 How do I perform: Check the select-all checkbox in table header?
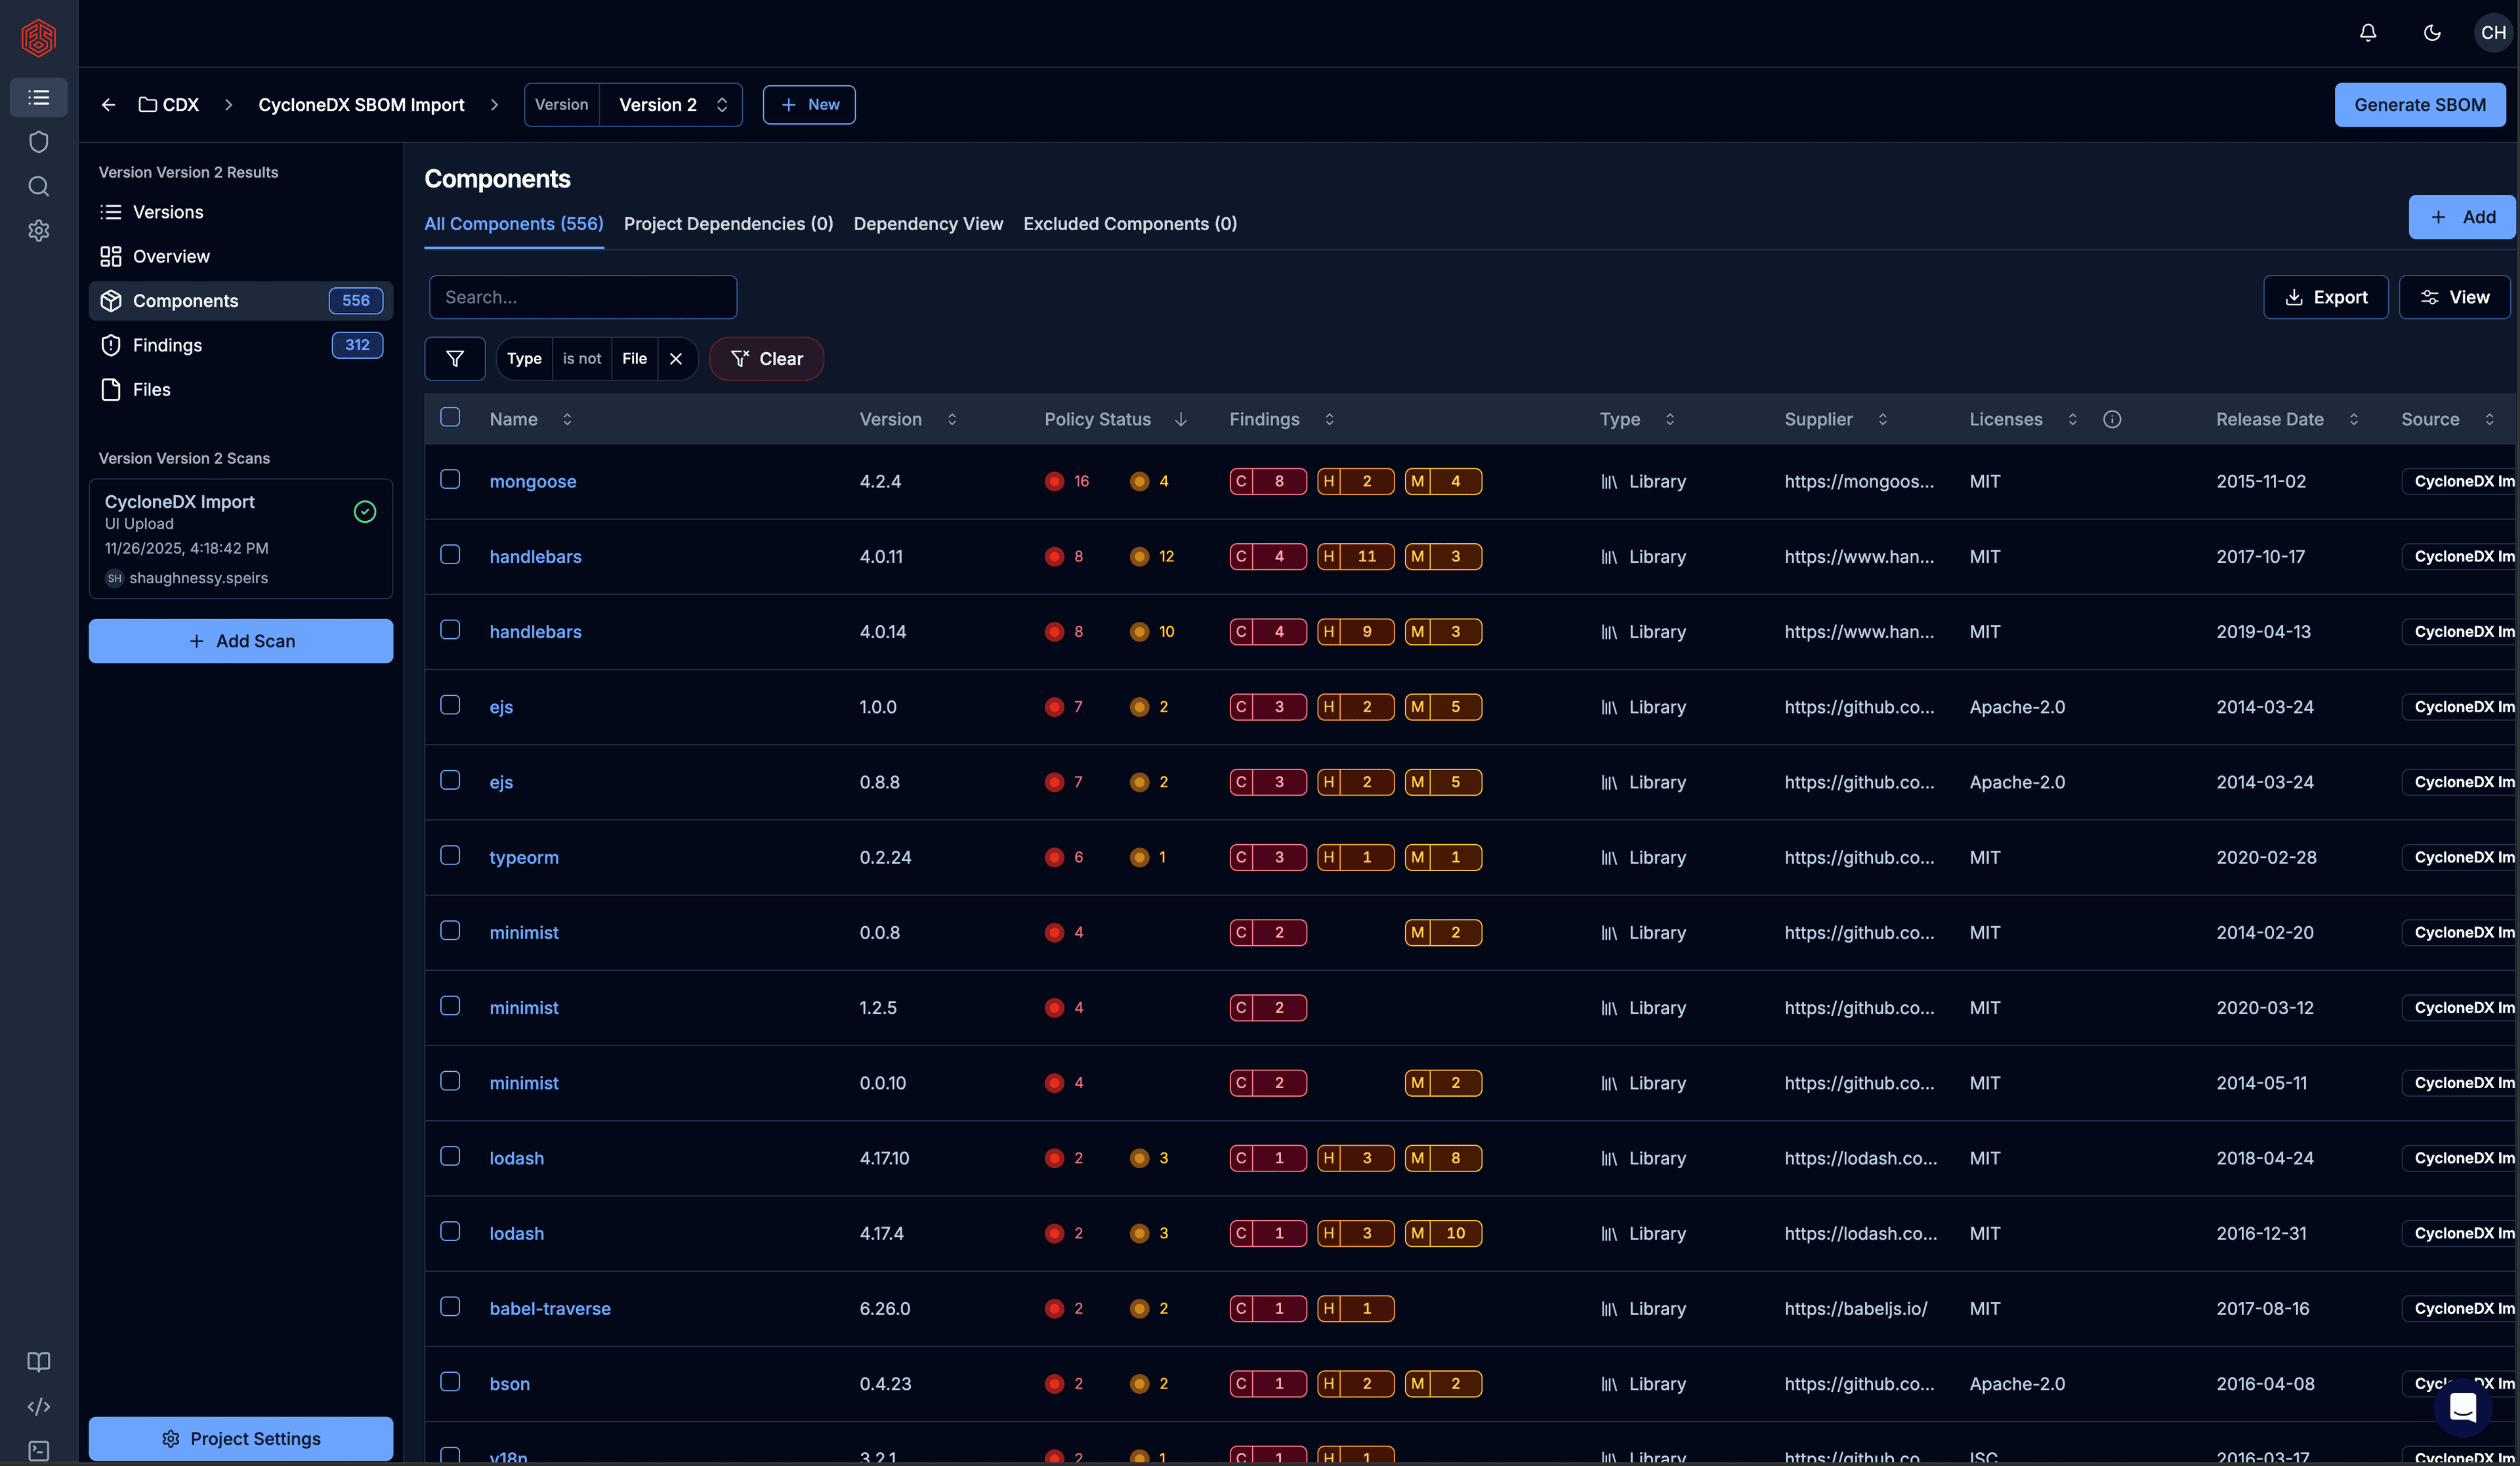coord(450,418)
